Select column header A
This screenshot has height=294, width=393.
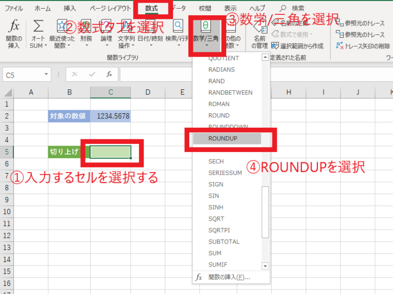pos(31,92)
